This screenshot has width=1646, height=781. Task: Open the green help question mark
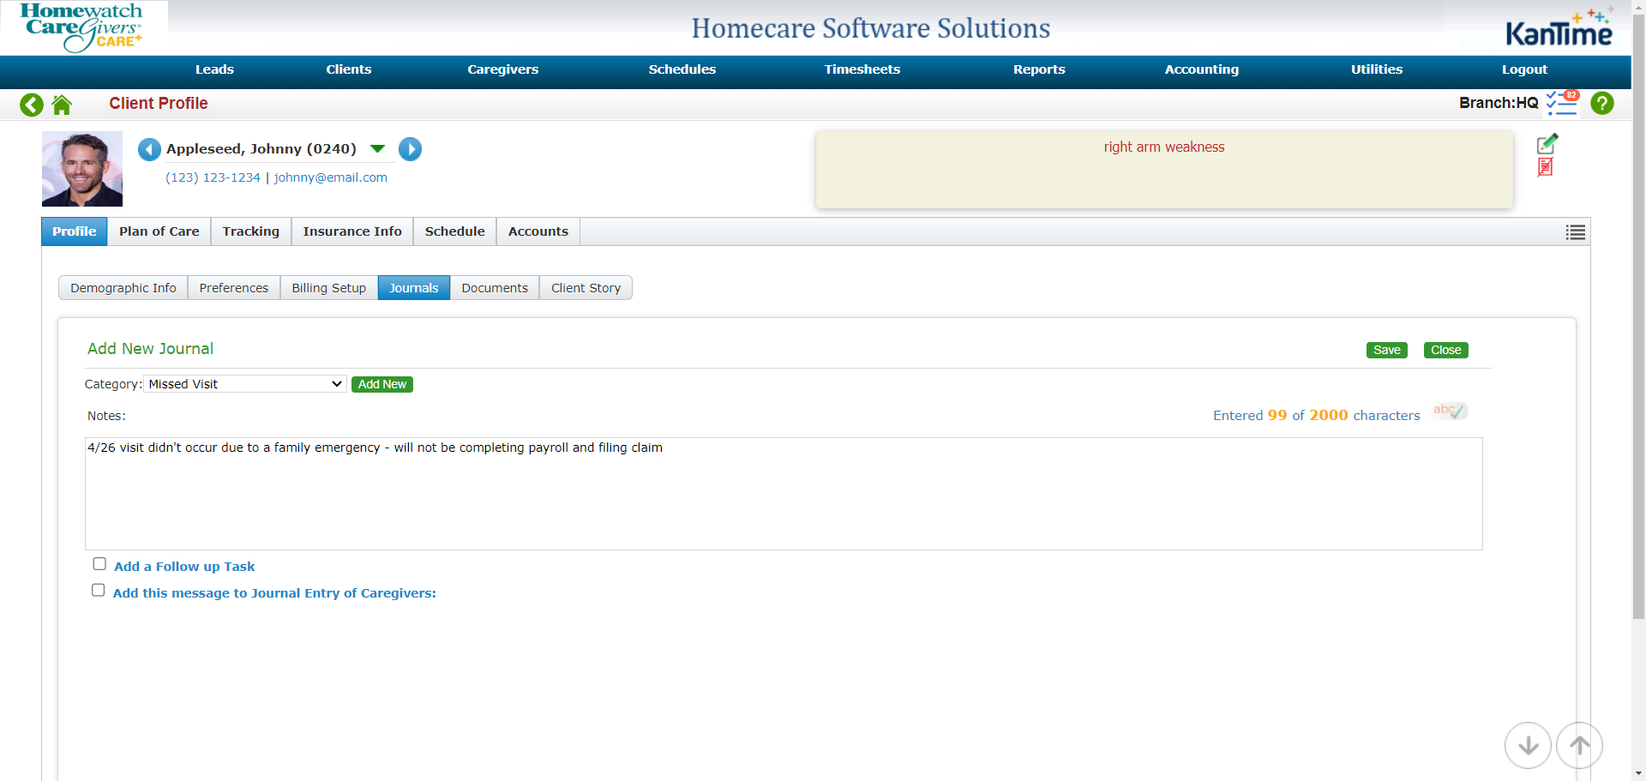point(1601,104)
